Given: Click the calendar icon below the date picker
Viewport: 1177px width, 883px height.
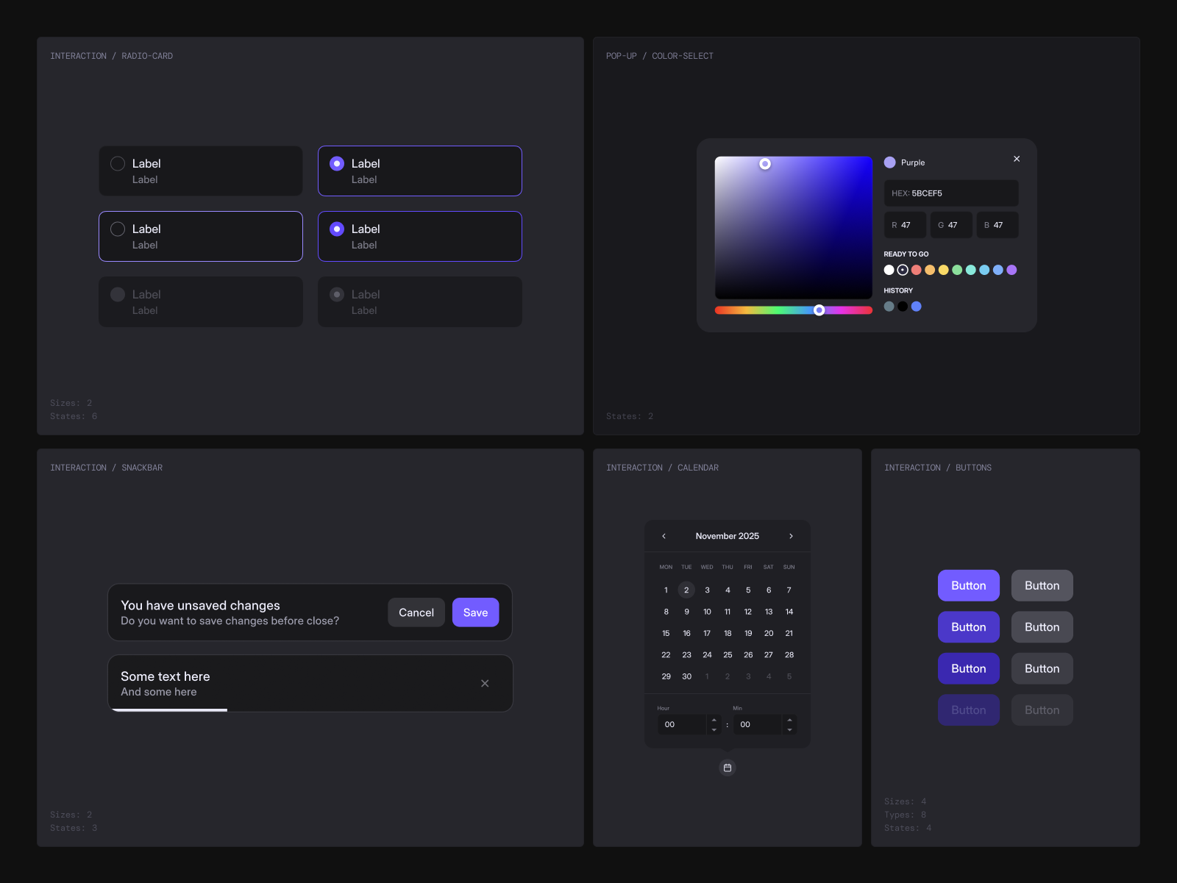Looking at the screenshot, I should (728, 768).
